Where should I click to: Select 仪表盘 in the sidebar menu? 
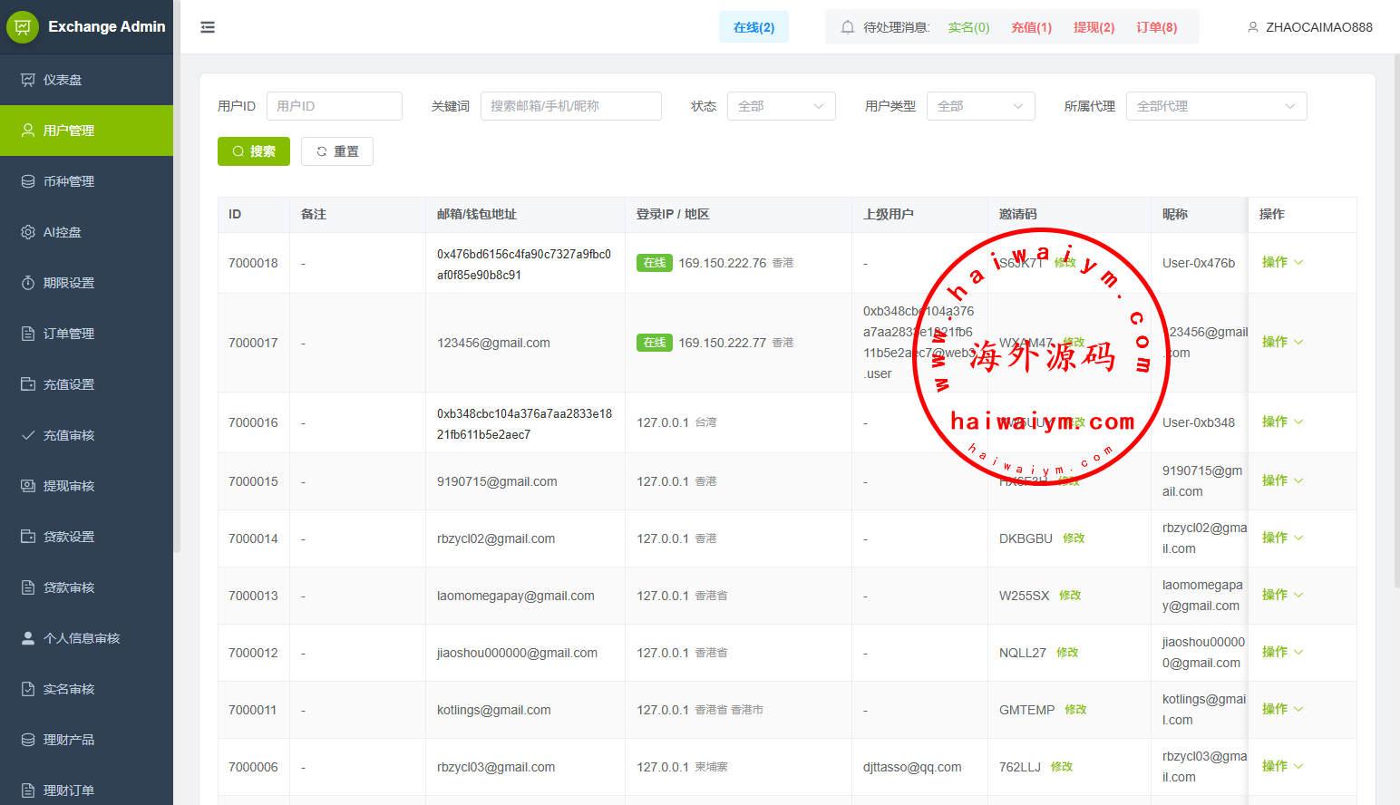(x=63, y=80)
